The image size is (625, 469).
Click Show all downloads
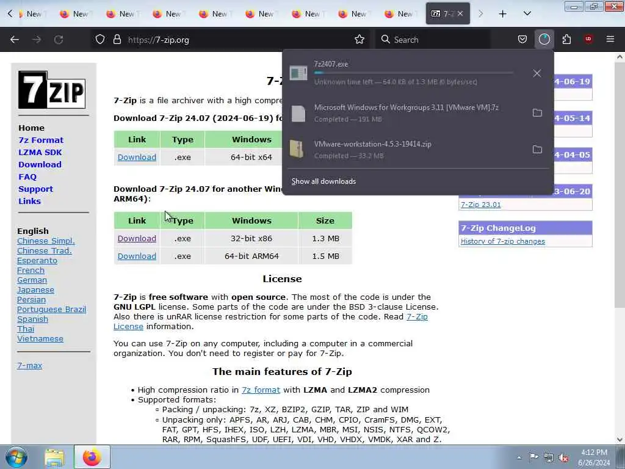click(323, 181)
